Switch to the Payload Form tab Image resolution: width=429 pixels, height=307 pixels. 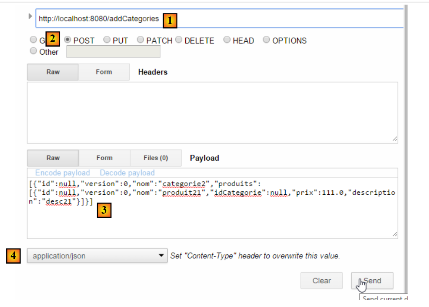coord(104,158)
